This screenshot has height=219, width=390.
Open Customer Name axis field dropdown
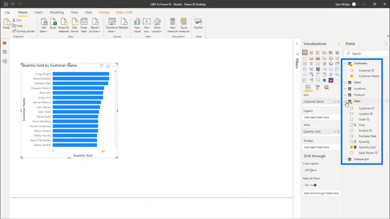click(x=334, y=102)
